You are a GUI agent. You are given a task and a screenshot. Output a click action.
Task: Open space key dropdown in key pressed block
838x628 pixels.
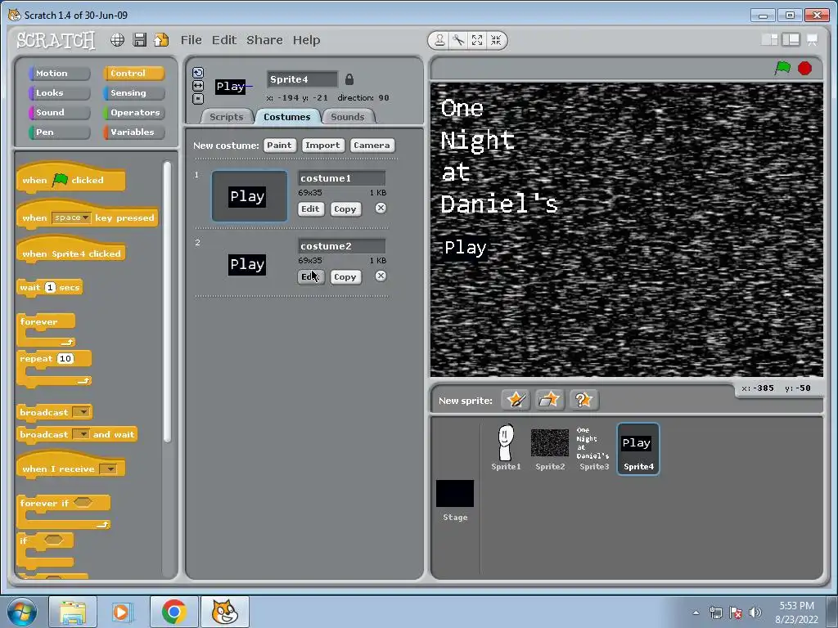point(72,218)
